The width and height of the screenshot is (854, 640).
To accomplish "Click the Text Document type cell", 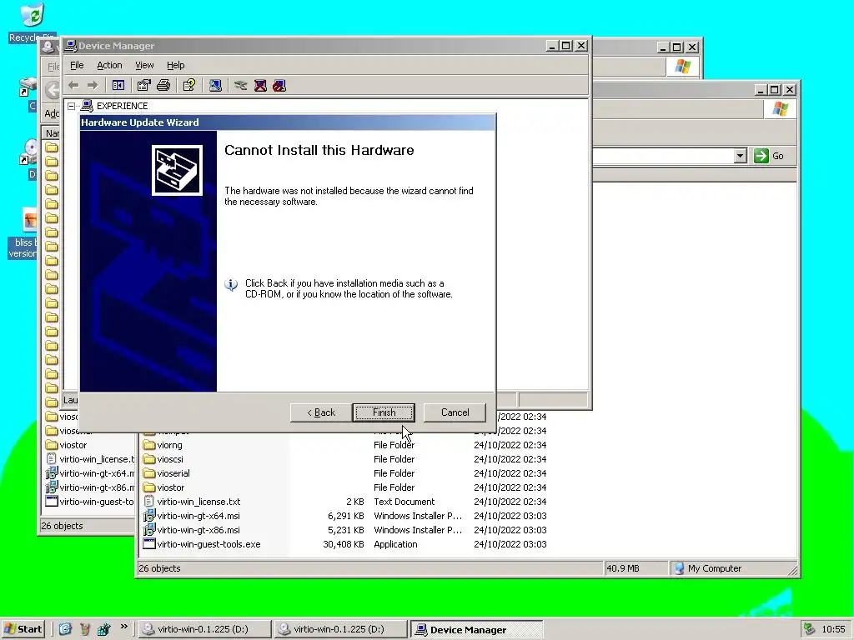I will [x=404, y=502].
